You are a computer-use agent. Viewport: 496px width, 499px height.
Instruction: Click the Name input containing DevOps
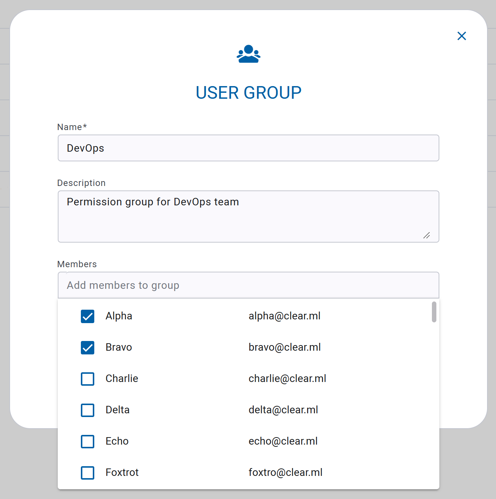pyautogui.click(x=249, y=148)
